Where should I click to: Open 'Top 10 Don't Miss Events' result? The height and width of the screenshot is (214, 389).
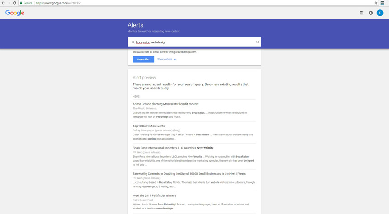tap(149, 126)
